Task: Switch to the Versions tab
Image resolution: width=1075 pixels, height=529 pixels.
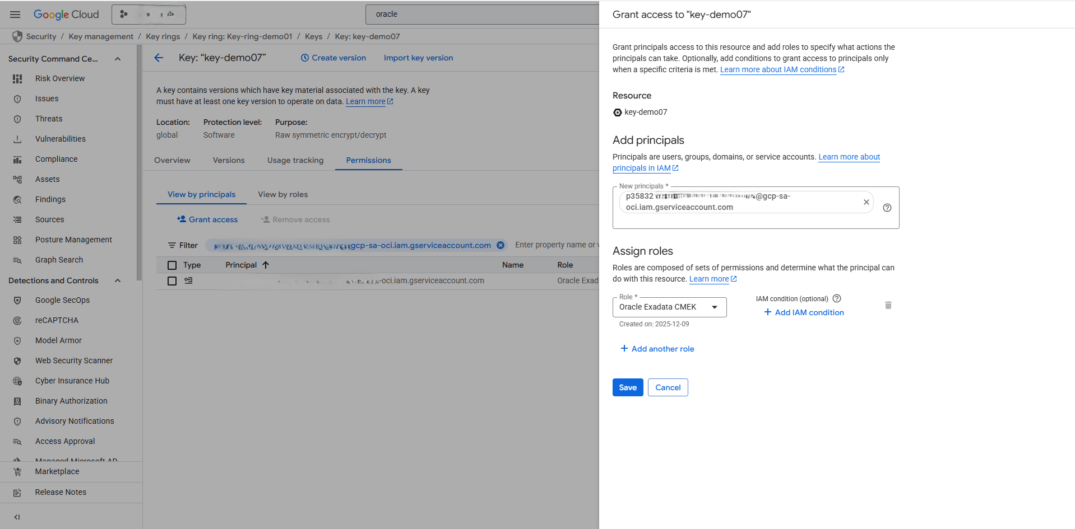Action: [228, 160]
